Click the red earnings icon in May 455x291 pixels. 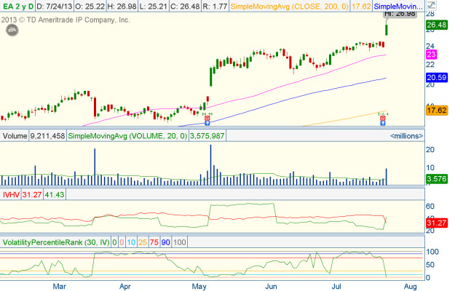pyautogui.click(x=207, y=119)
